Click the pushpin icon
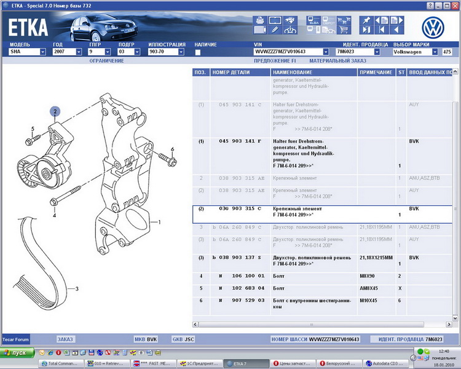The height and width of the screenshot is (369, 461). [x=366, y=20]
